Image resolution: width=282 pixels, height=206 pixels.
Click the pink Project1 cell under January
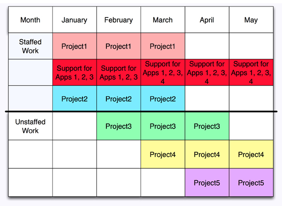click(75, 46)
